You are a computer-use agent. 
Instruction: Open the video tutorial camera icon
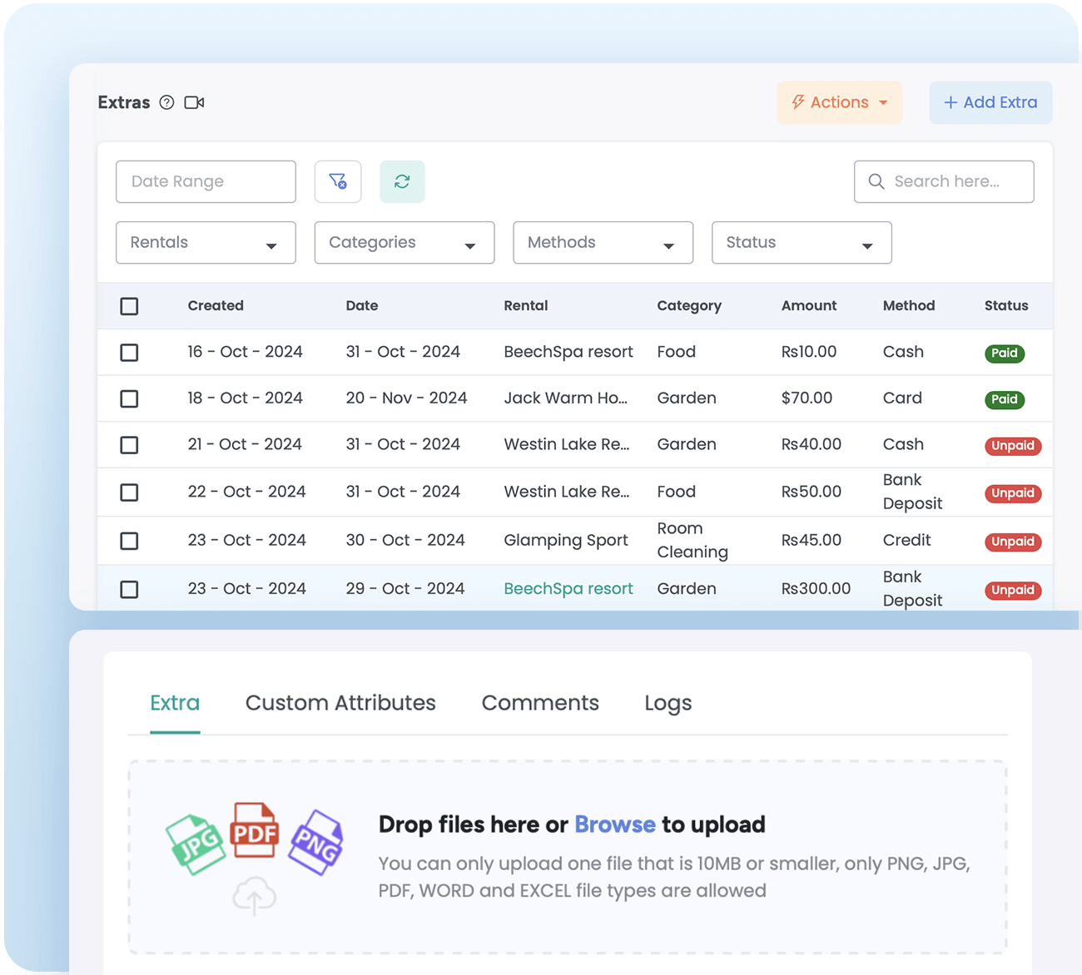[194, 102]
